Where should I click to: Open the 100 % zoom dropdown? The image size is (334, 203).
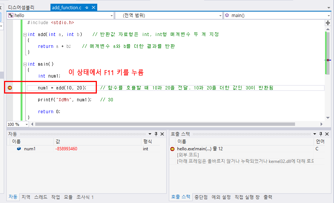[x=26, y=124]
